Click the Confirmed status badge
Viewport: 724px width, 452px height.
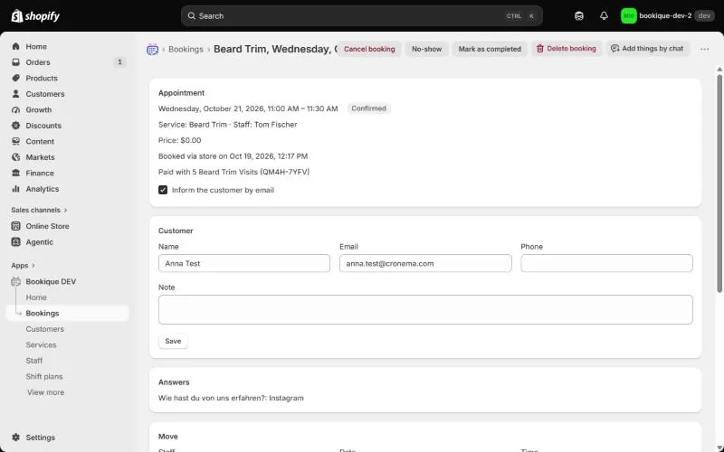pos(368,108)
